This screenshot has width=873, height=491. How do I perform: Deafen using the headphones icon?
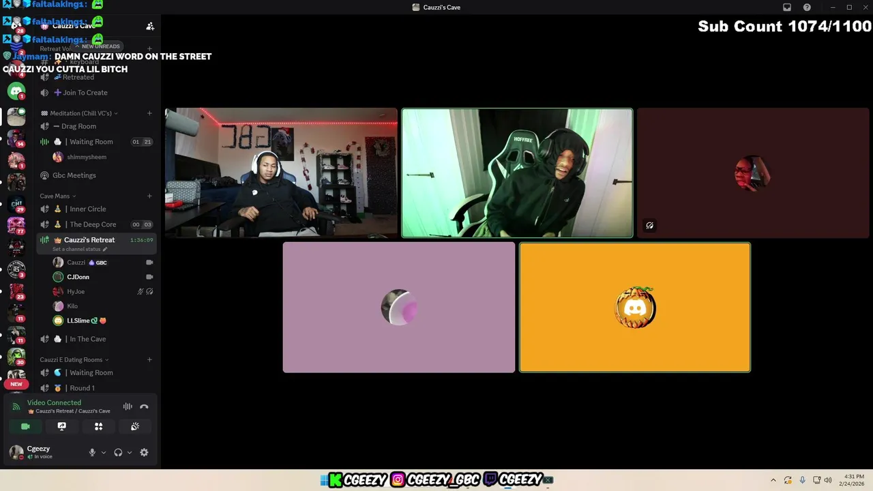coord(118,452)
